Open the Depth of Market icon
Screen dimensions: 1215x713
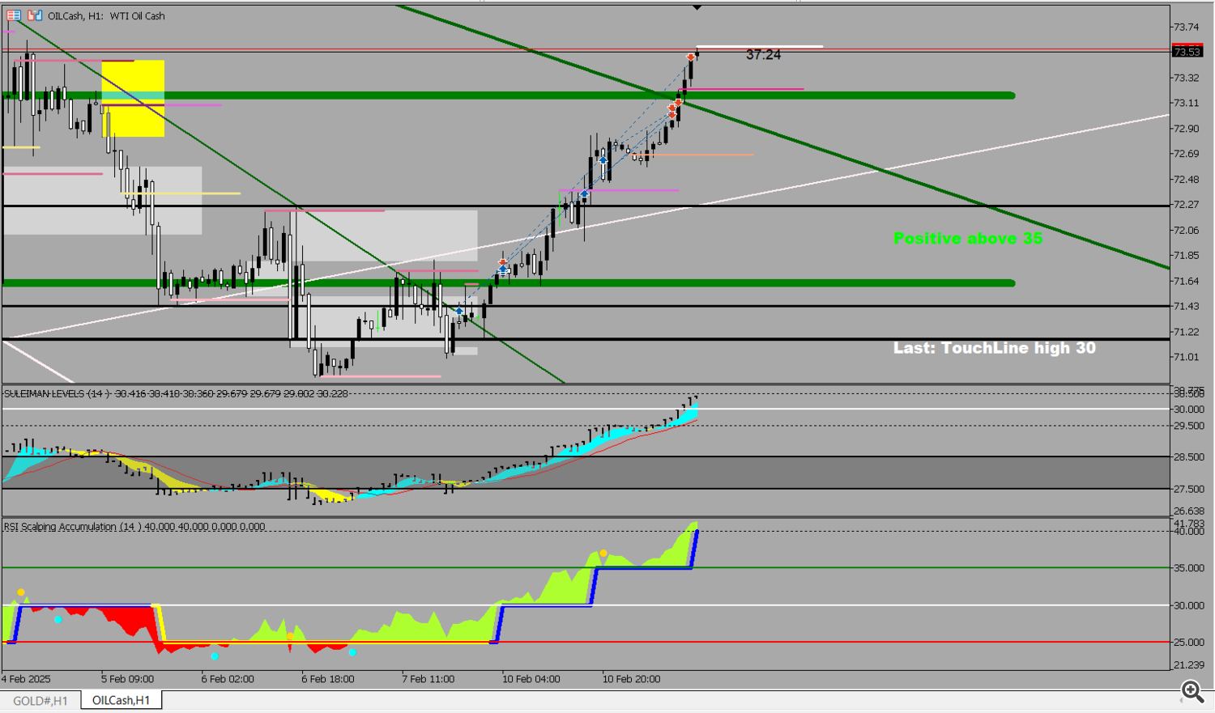pos(35,15)
